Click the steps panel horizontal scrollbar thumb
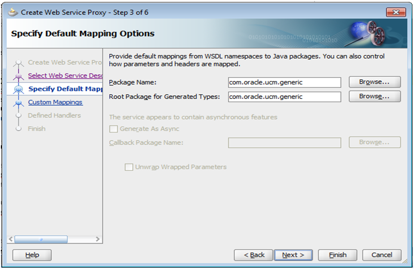 click(x=41, y=239)
